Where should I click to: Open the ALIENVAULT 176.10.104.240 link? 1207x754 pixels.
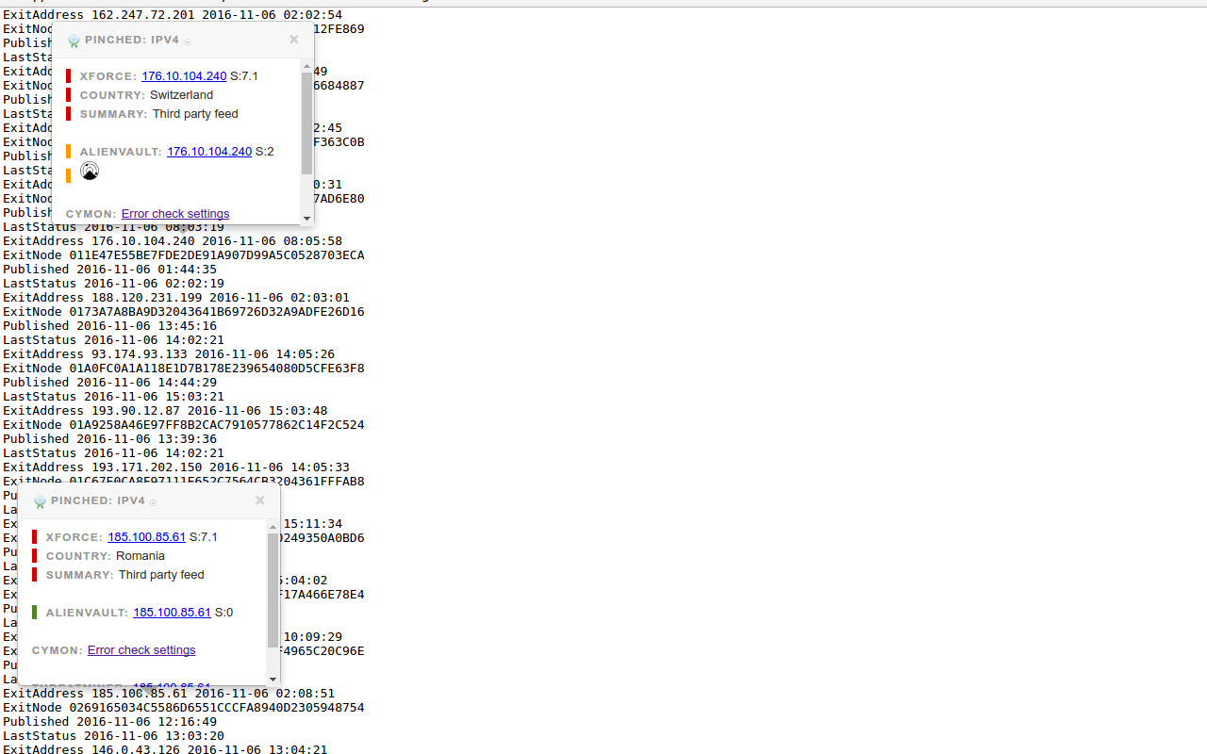209,152
